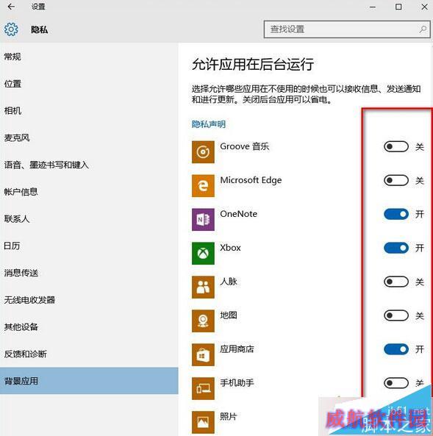This screenshot has width=433, height=436.
Task: Click the OneNote app icon
Action: [203, 219]
